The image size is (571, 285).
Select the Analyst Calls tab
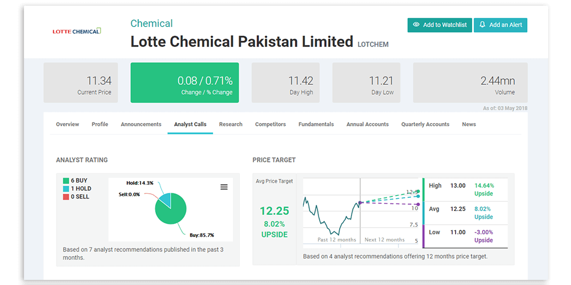pyautogui.click(x=190, y=124)
